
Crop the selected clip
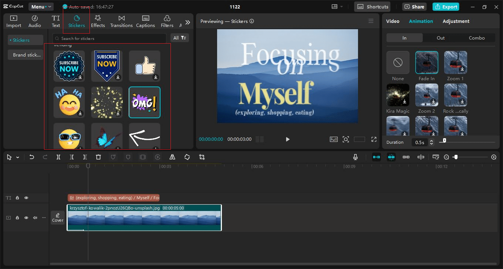pos(202,157)
